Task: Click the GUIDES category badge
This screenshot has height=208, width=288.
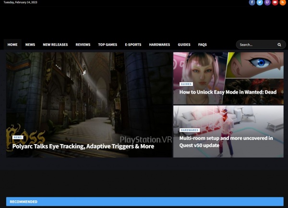Action: pyautogui.click(x=186, y=84)
